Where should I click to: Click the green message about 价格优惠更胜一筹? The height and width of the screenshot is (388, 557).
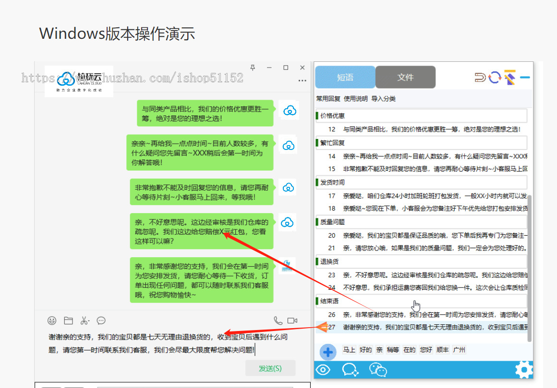[205, 114]
